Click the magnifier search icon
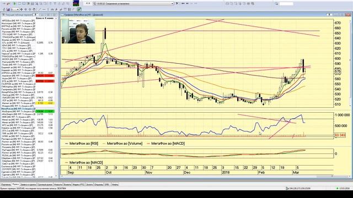Viewport: 353px width, 198px height. click(x=276, y=4)
